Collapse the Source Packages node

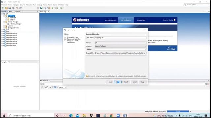[x=4, y=22]
